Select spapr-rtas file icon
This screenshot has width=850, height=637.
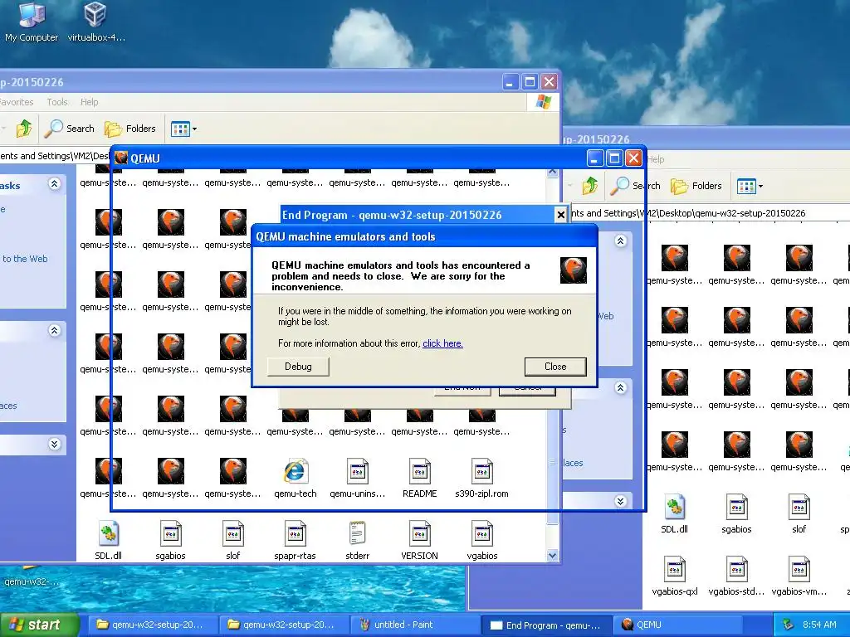click(295, 540)
